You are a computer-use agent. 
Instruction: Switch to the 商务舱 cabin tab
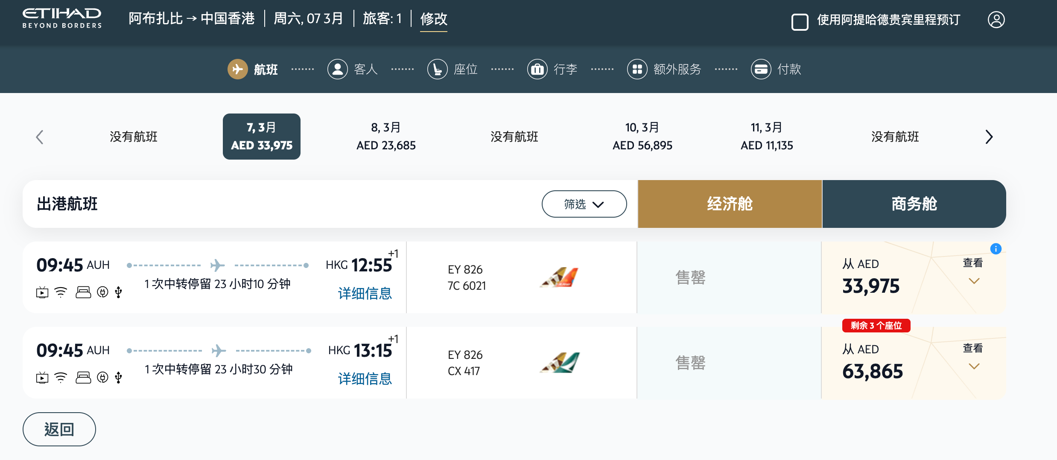914,204
